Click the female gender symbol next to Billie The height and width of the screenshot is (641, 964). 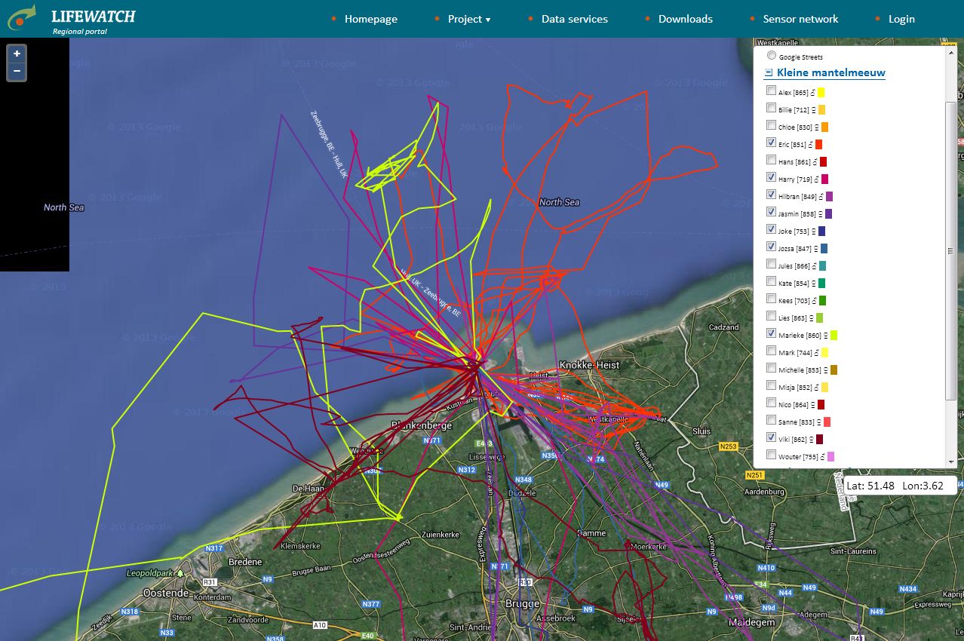coord(813,110)
